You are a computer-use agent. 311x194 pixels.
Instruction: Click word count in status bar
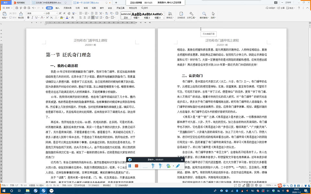(67, 185)
